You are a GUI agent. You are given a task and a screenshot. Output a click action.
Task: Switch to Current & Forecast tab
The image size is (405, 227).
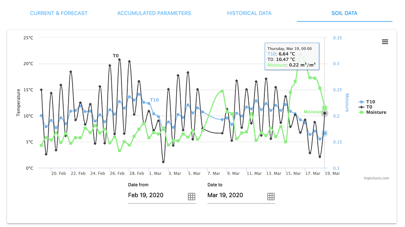pos(59,13)
